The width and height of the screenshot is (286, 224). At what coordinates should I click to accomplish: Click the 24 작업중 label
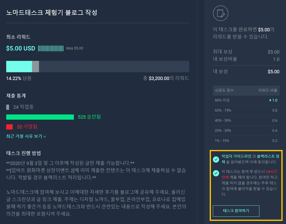[x=23, y=107]
